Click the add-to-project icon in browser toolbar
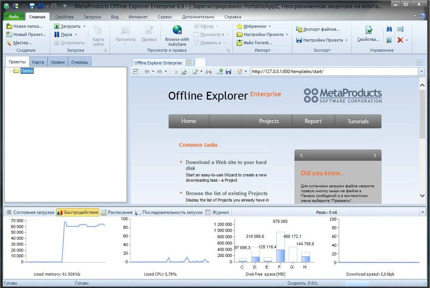 click(219, 72)
